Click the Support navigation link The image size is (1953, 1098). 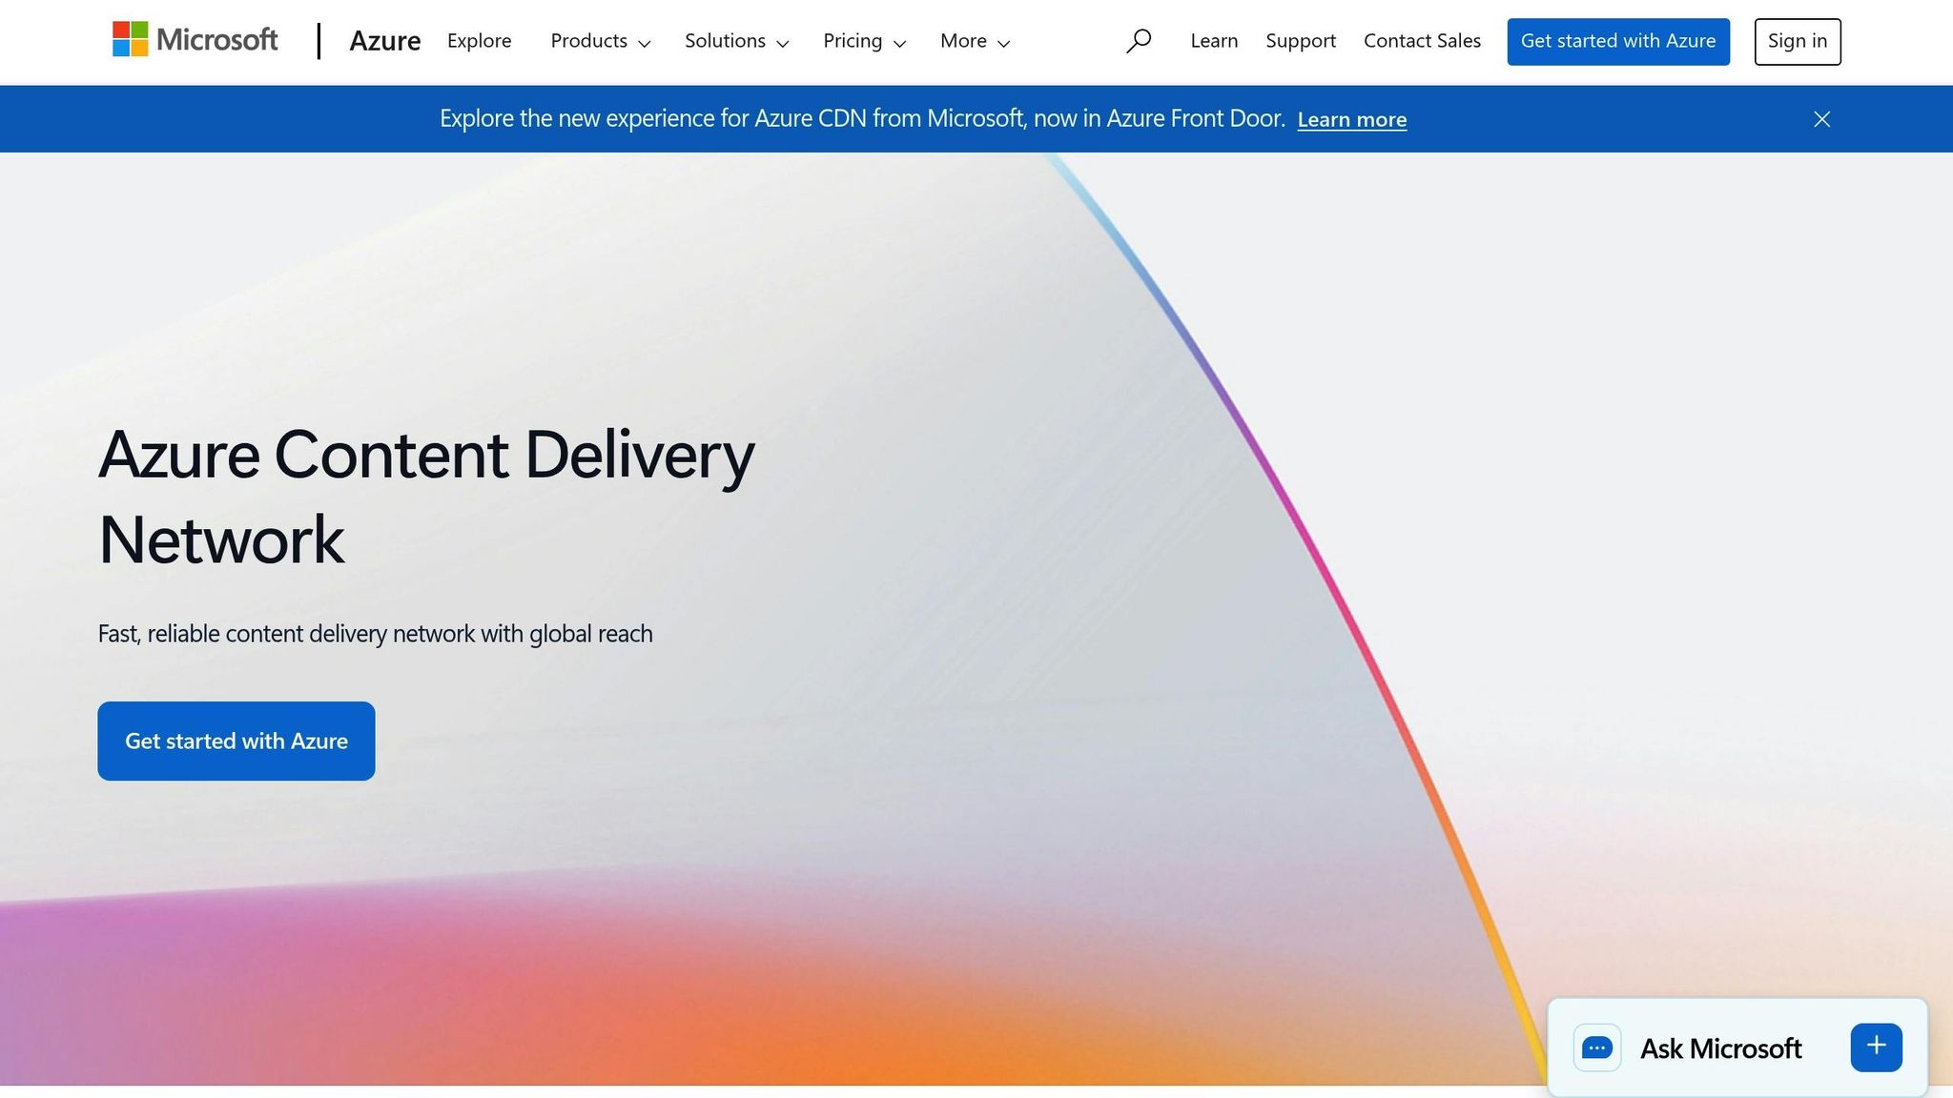[x=1301, y=41]
